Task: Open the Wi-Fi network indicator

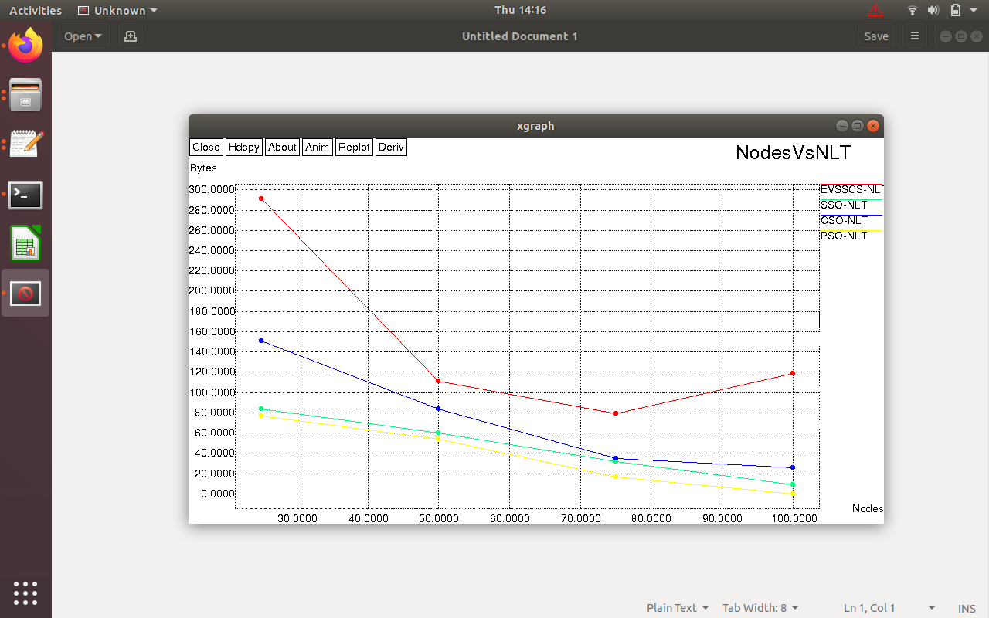Action: pyautogui.click(x=913, y=10)
